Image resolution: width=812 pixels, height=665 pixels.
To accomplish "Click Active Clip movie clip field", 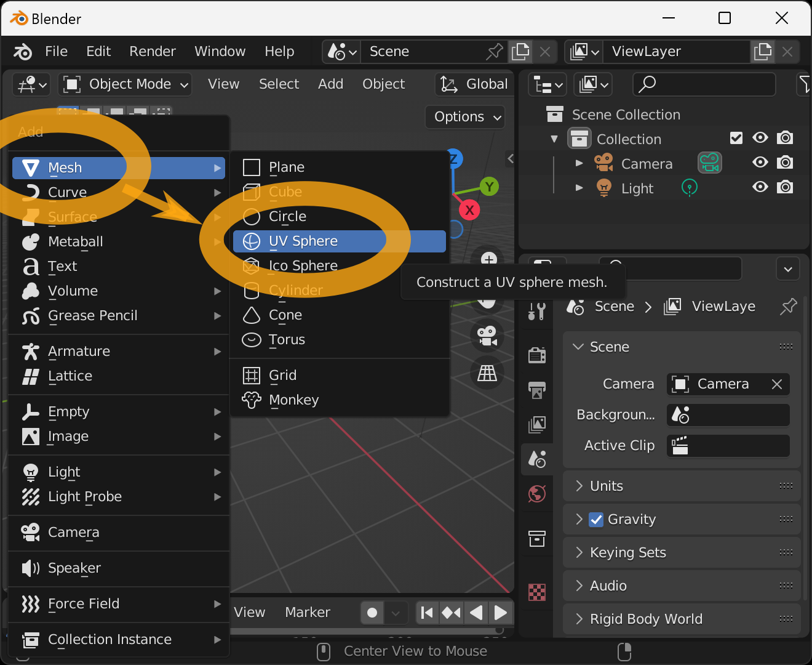I will [728, 446].
